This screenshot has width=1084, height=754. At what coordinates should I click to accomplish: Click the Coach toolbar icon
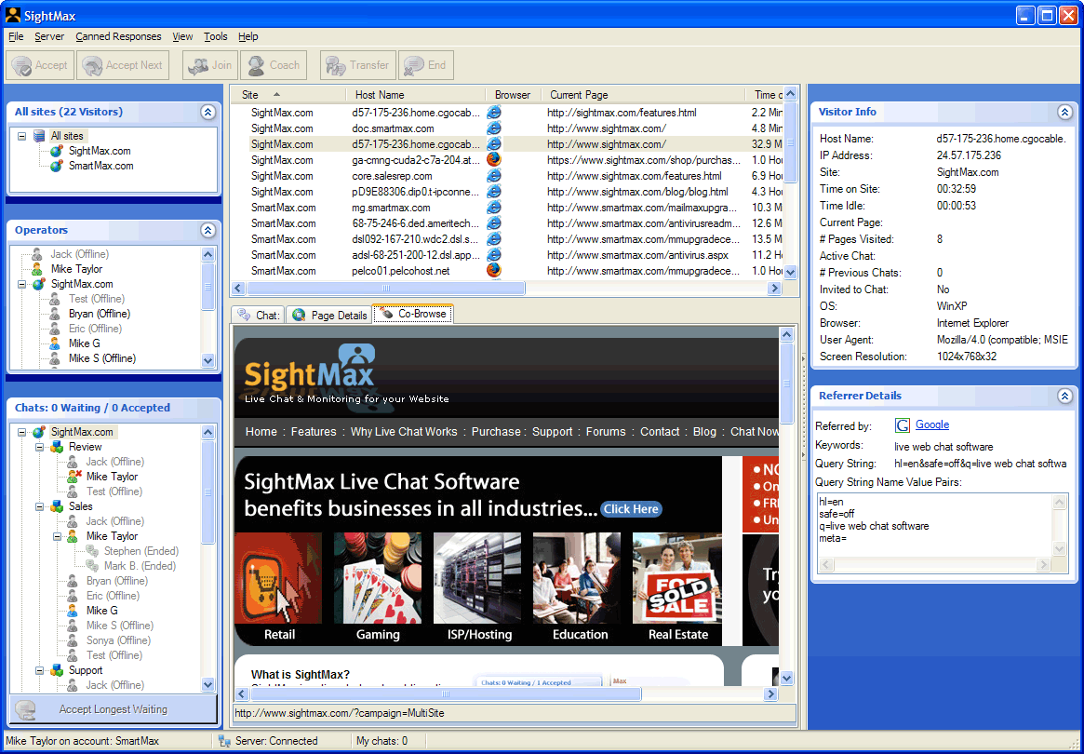pos(255,65)
